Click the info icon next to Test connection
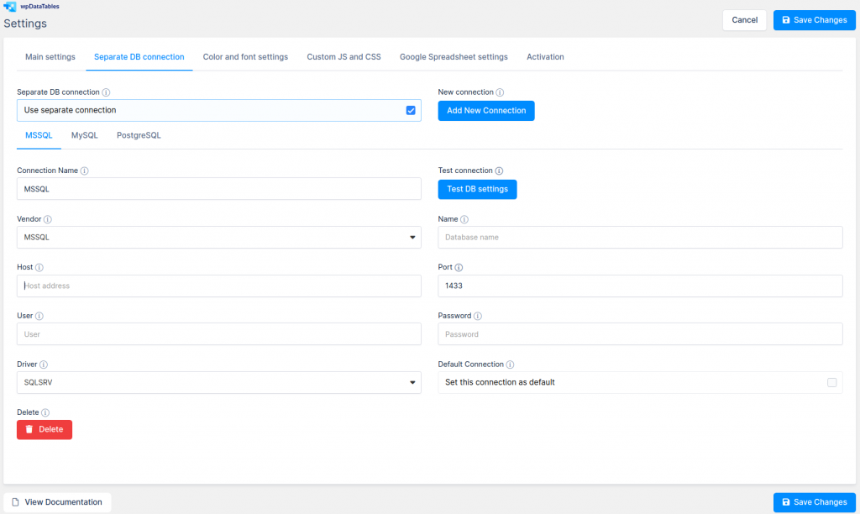 pyautogui.click(x=499, y=170)
